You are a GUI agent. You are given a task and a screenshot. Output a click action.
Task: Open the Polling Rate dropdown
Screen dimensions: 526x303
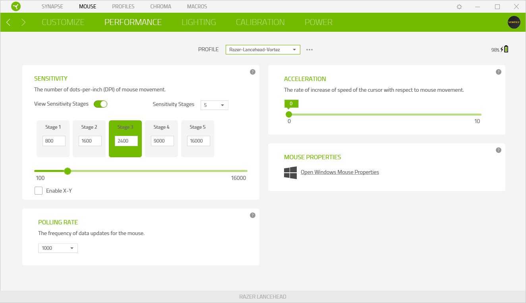coord(58,248)
